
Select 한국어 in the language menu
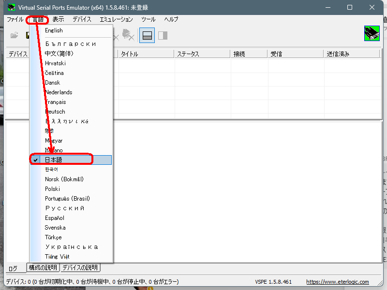click(x=51, y=170)
